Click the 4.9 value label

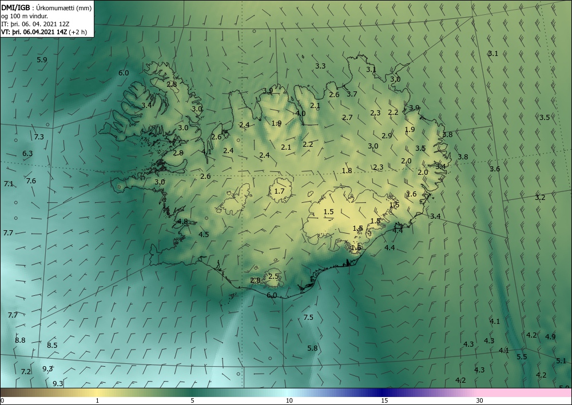(x=550, y=337)
